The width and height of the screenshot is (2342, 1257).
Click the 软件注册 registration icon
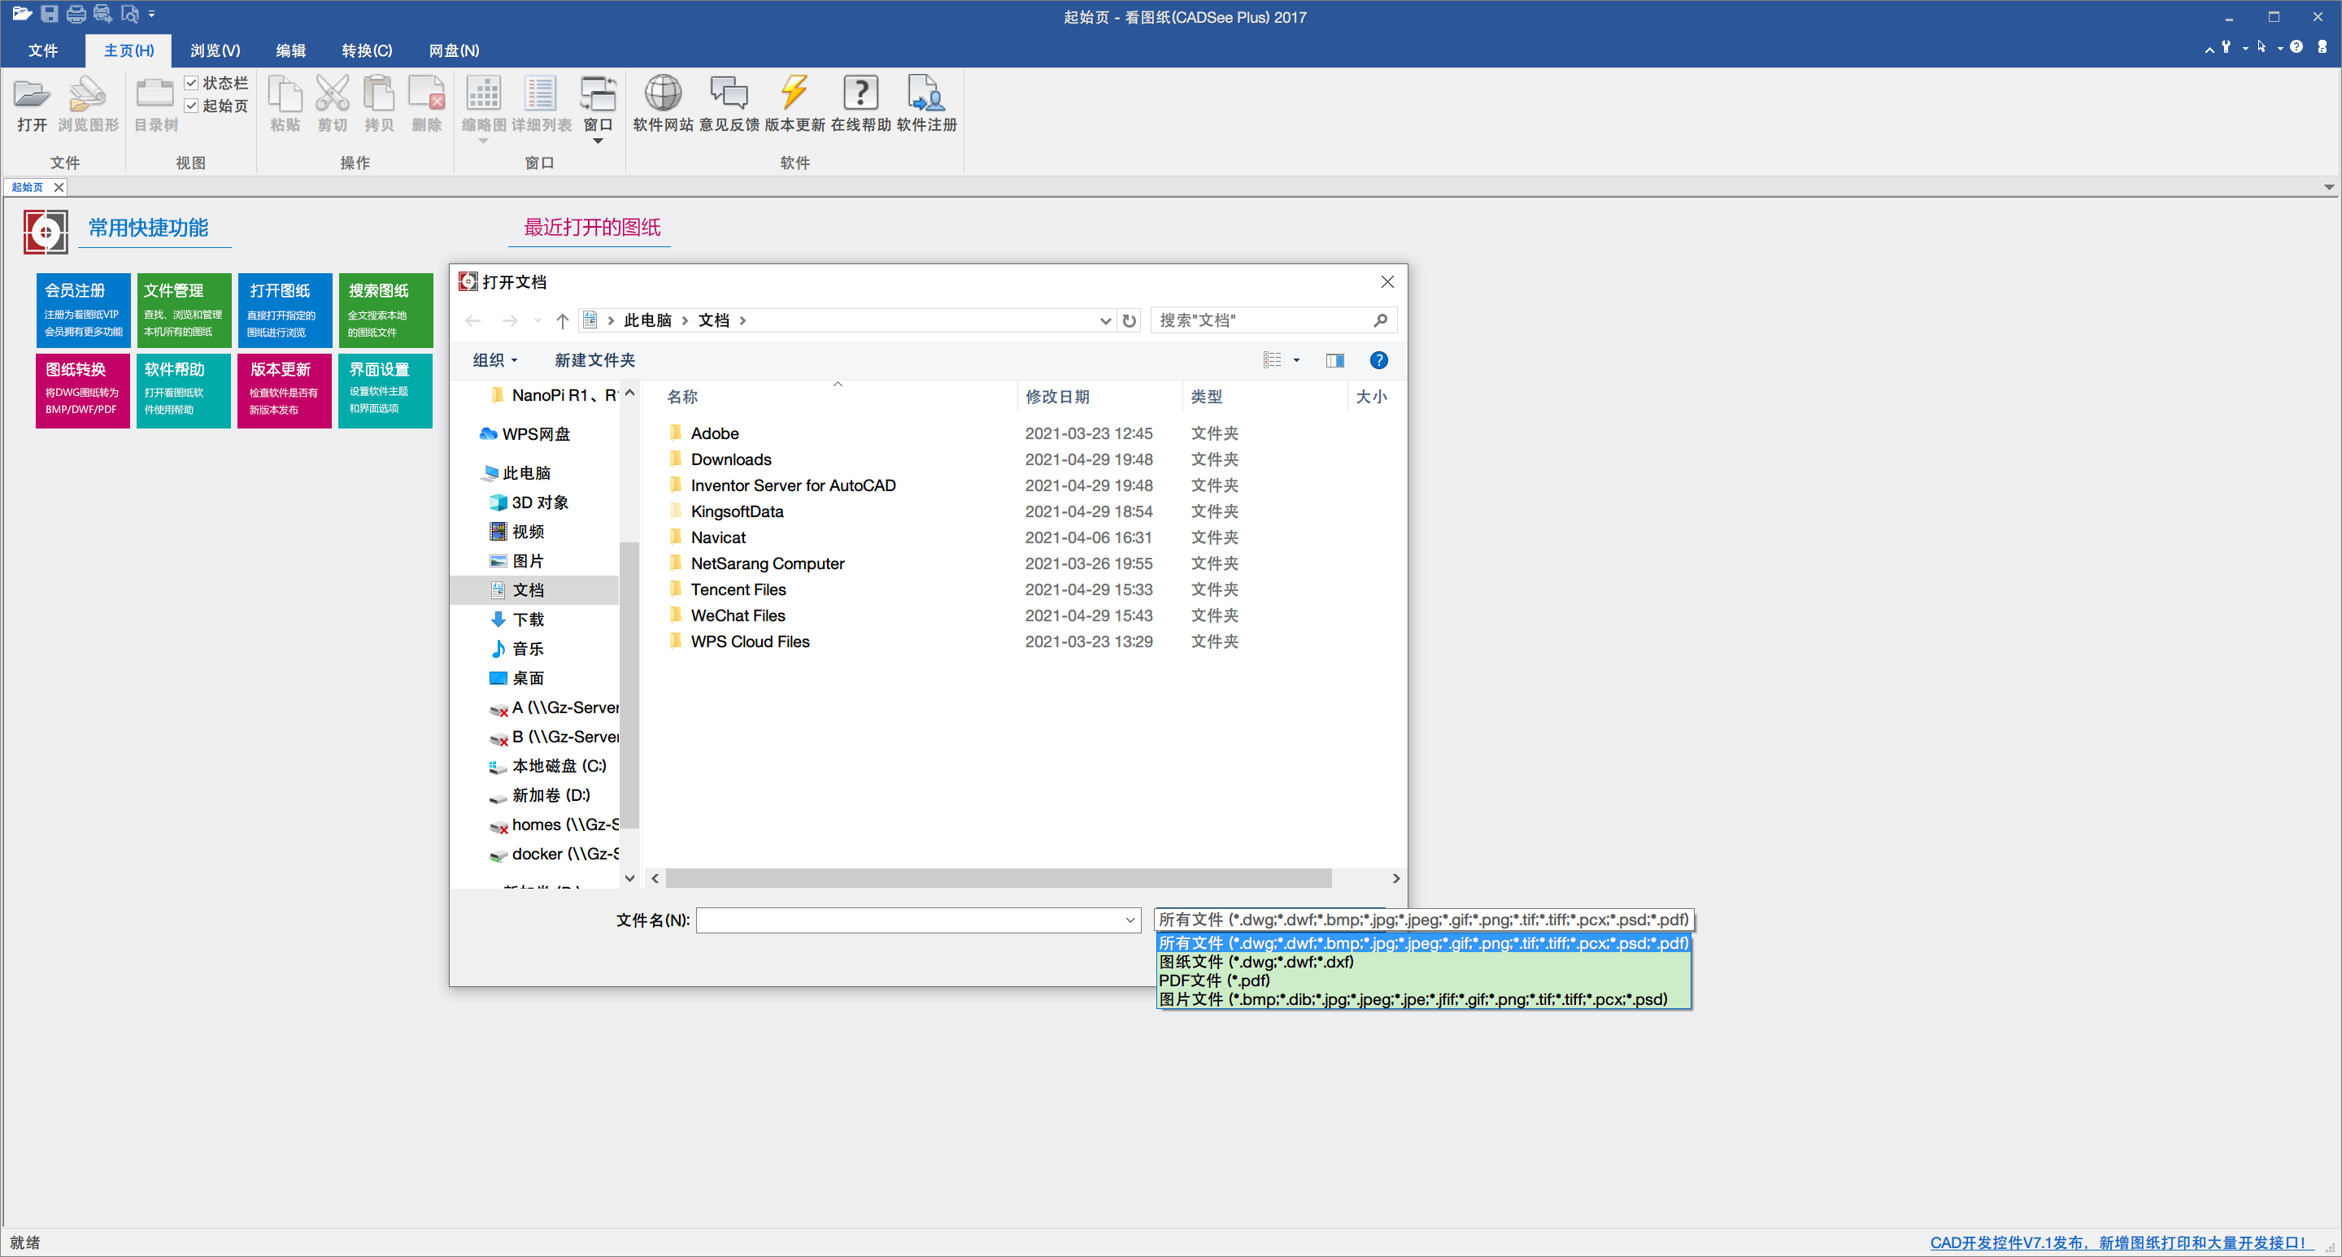click(x=925, y=94)
